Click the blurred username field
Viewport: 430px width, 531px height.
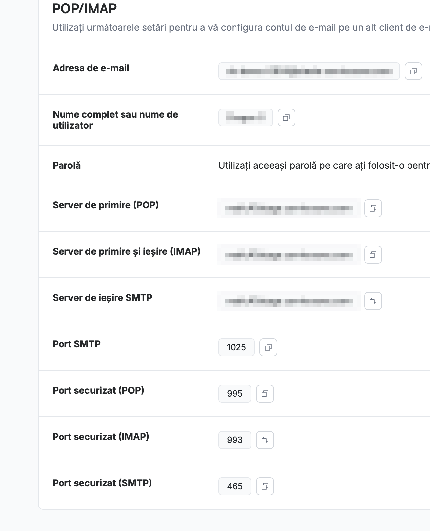tap(245, 118)
